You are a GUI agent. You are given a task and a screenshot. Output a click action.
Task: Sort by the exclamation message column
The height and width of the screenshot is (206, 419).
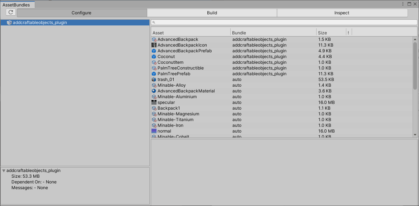349,33
